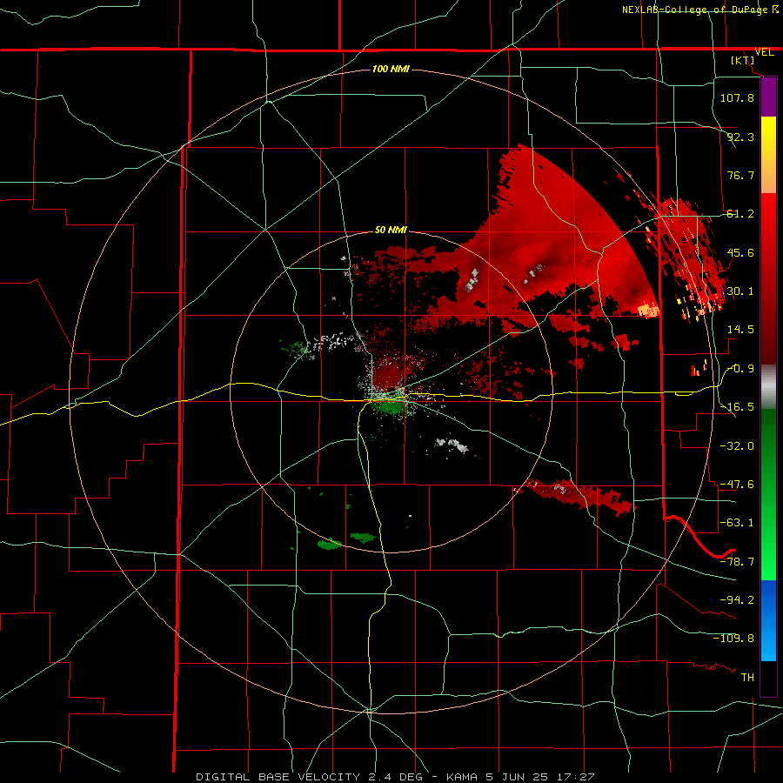Select the 61.2 scale value

740,214
